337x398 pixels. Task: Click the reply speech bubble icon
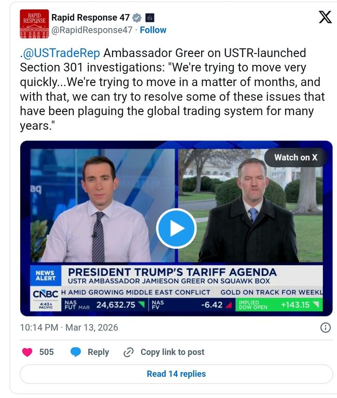(x=76, y=352)
